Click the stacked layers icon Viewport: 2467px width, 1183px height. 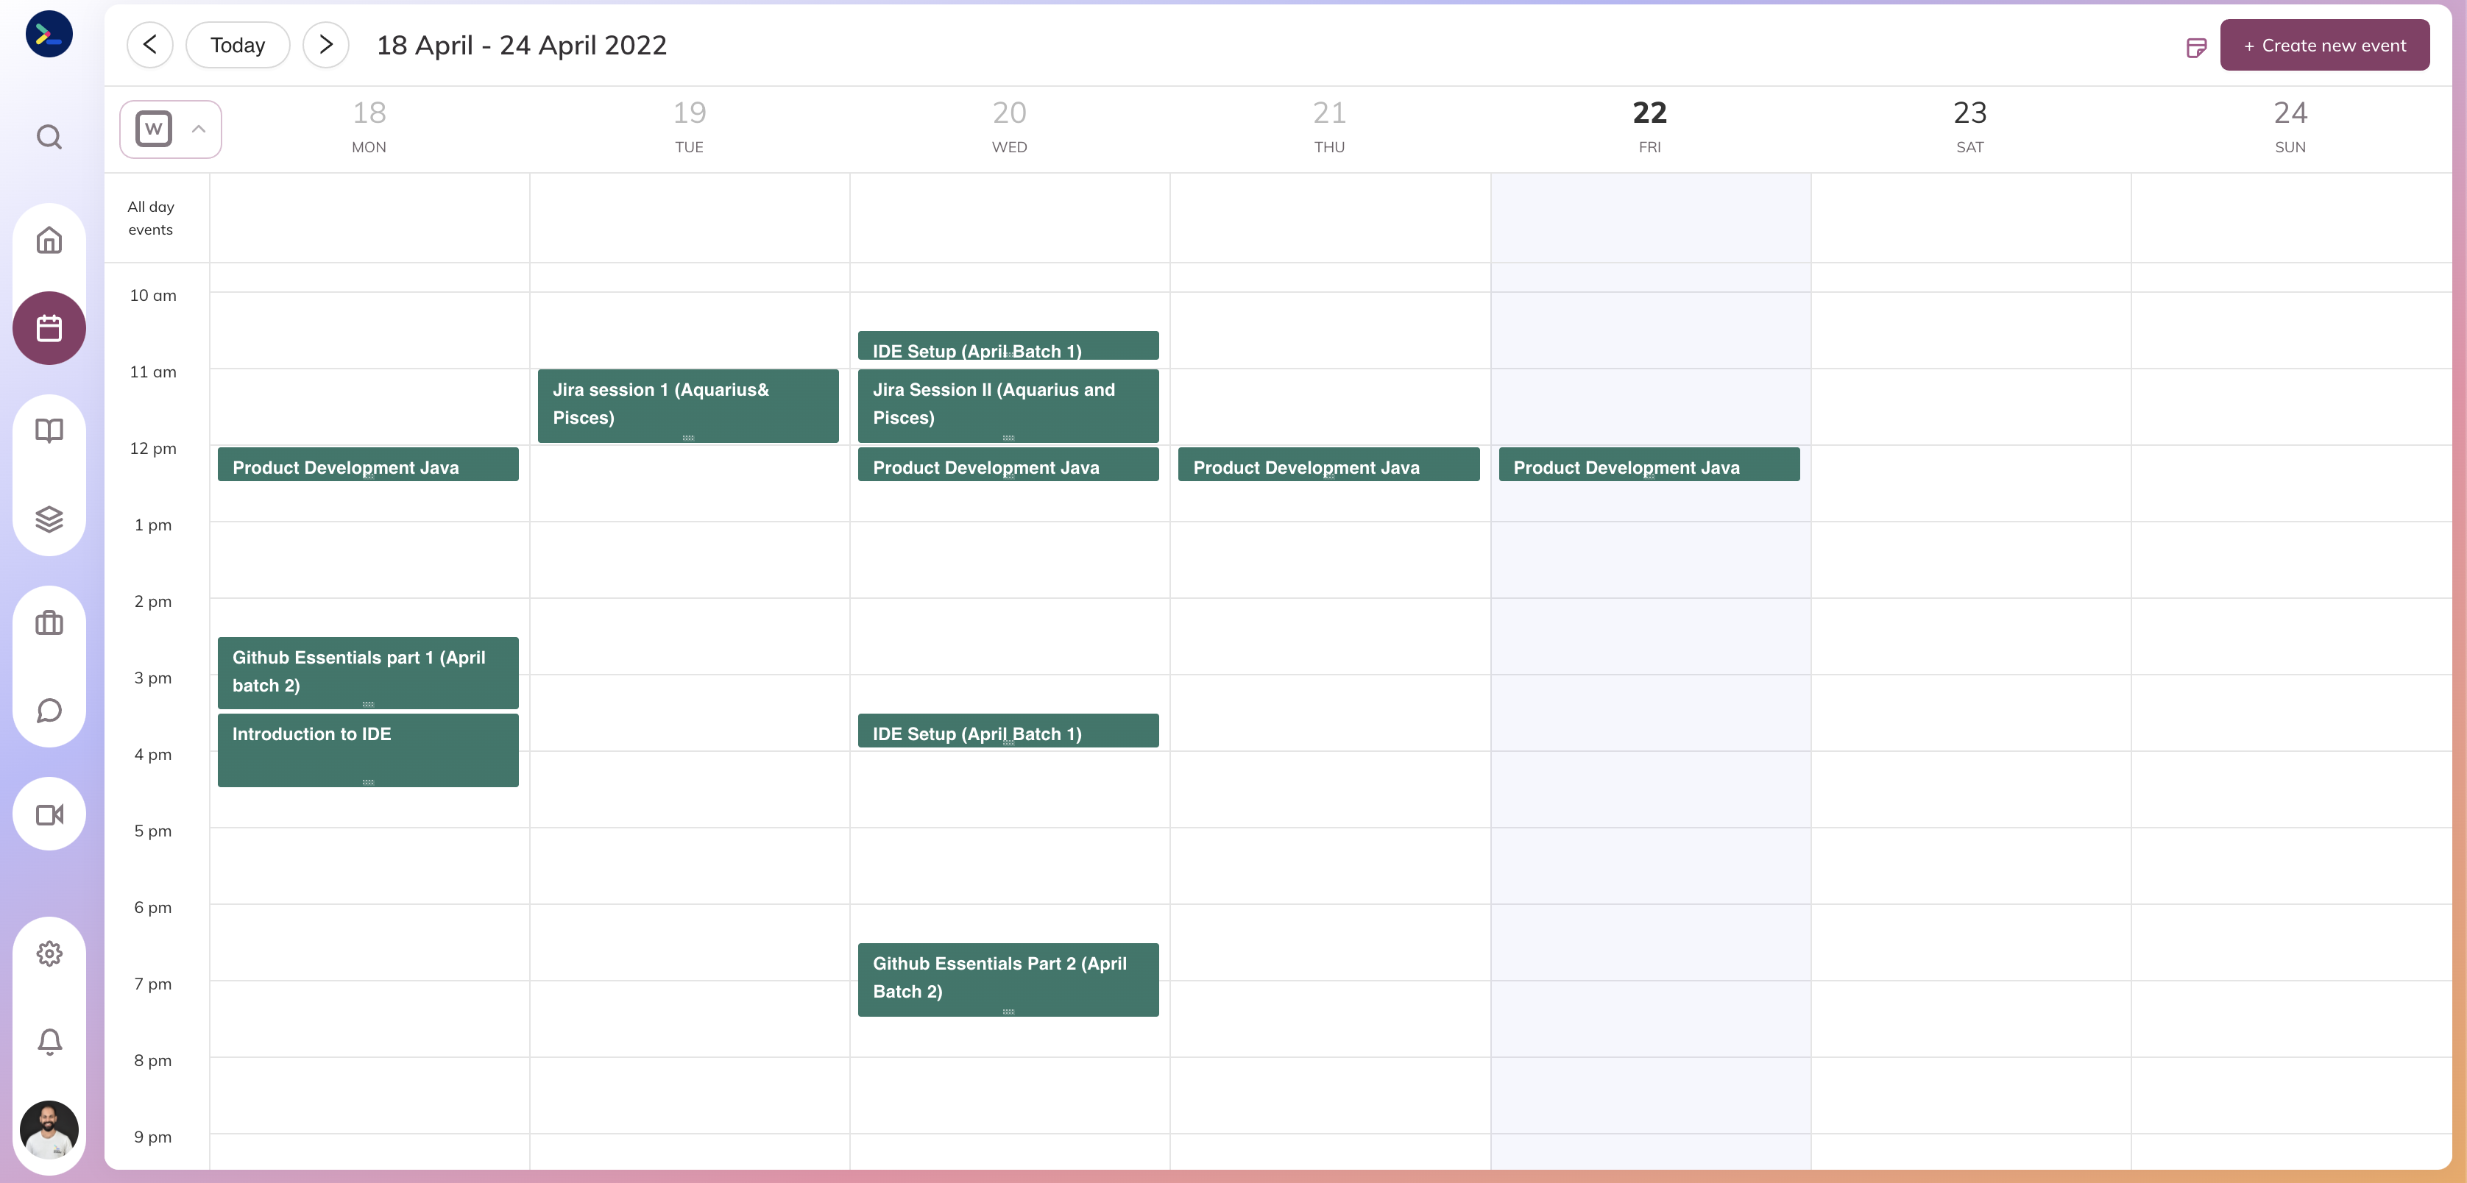(x=49, y=519)
